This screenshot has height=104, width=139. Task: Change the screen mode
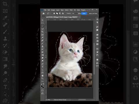click(x=43, y=93)
